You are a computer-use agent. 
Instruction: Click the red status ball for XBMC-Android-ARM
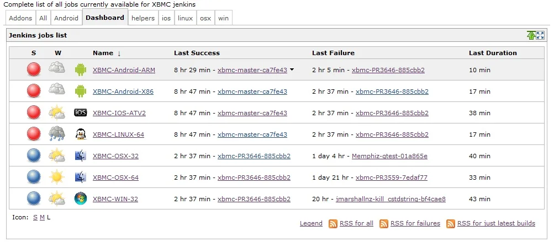click(34, 70)
